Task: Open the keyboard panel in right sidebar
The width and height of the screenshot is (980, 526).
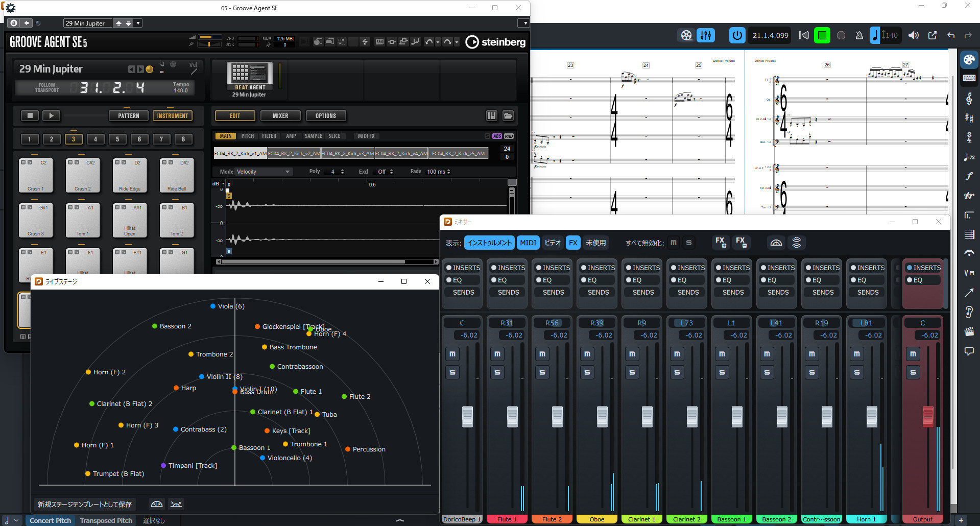Action: click(x=969, y=78)
